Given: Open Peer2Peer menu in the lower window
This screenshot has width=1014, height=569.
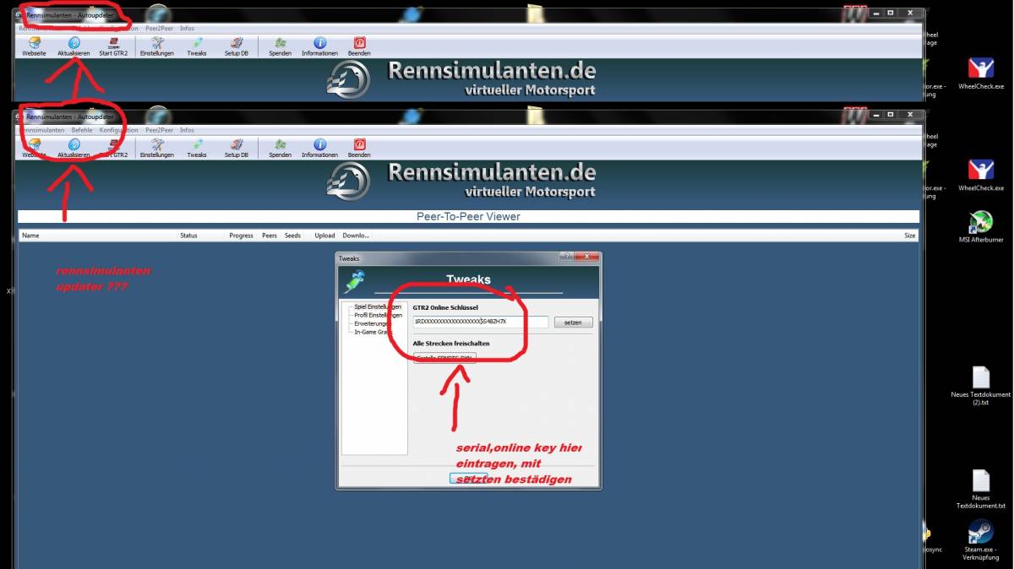Looking at the screenshot, I should (159, 130).
